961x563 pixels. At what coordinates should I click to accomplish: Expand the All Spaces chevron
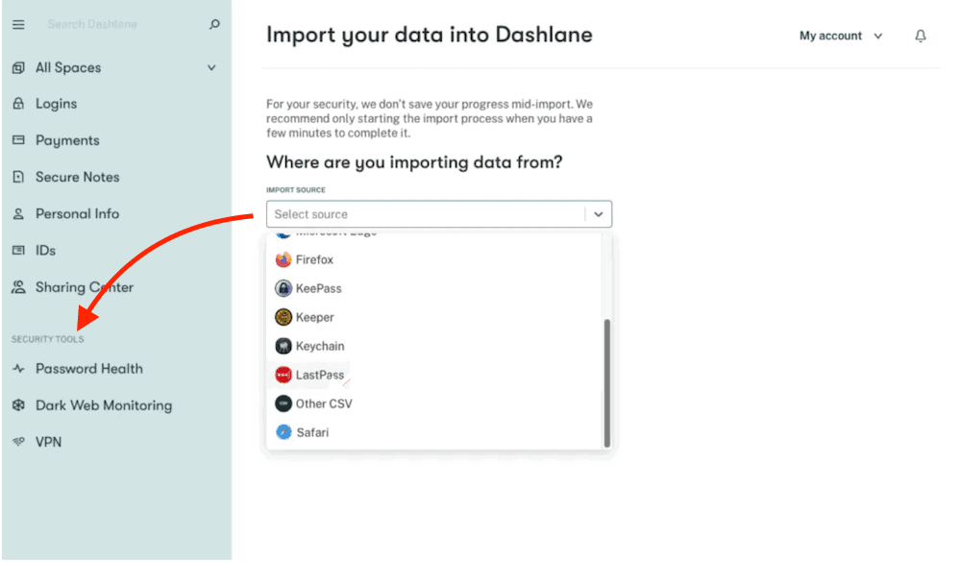[211, 68]
